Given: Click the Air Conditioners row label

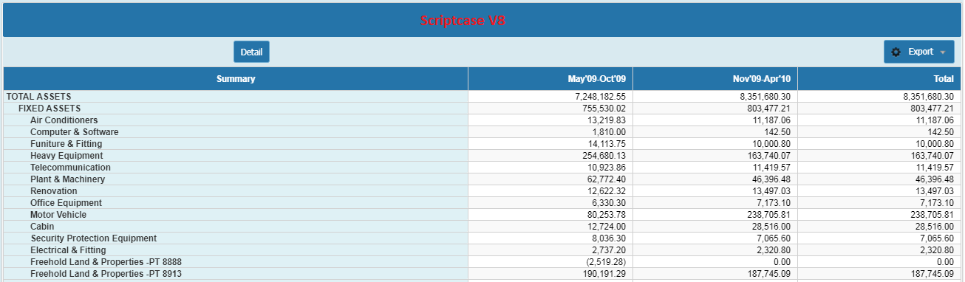Looking at the screenshot, I should point(64,120).
